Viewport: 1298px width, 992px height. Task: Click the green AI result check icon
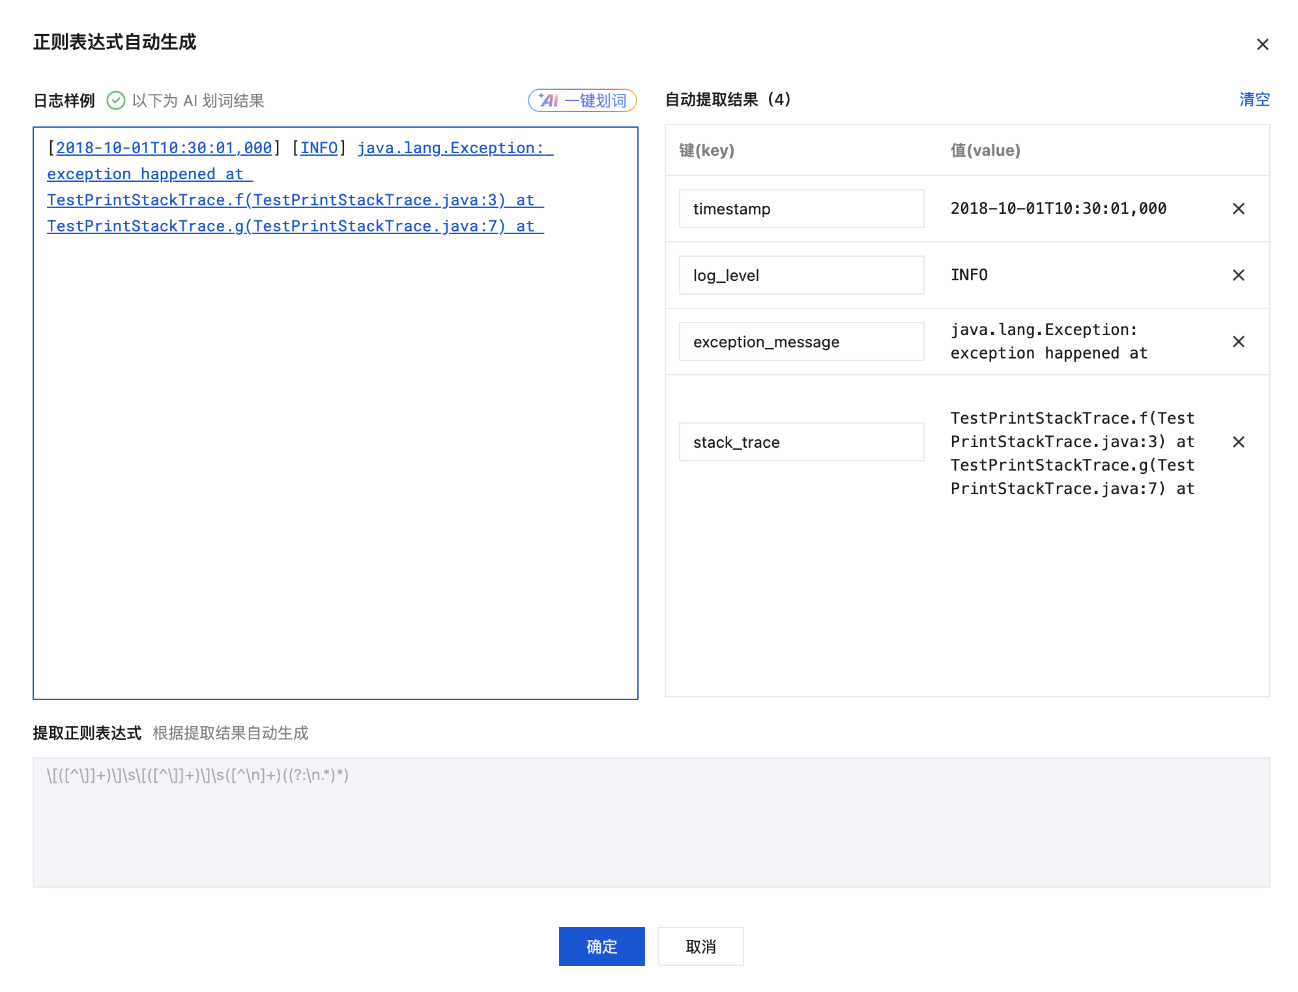point(116,100)
